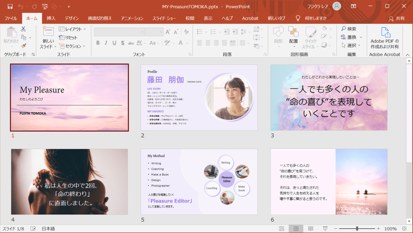Switch to the Acrobat tab
This screenshot has width=413, height=233.
(x=250, y=18)
